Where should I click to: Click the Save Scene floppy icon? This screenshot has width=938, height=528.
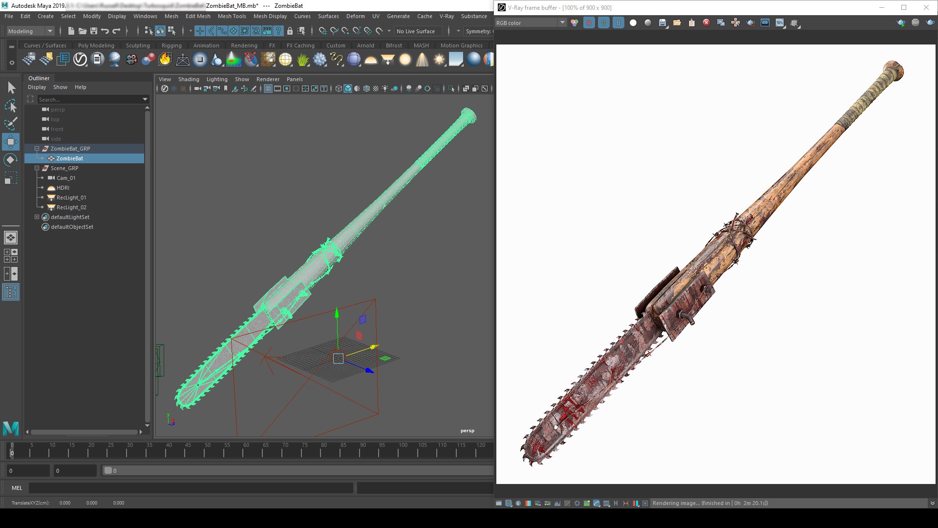[94, 31]
